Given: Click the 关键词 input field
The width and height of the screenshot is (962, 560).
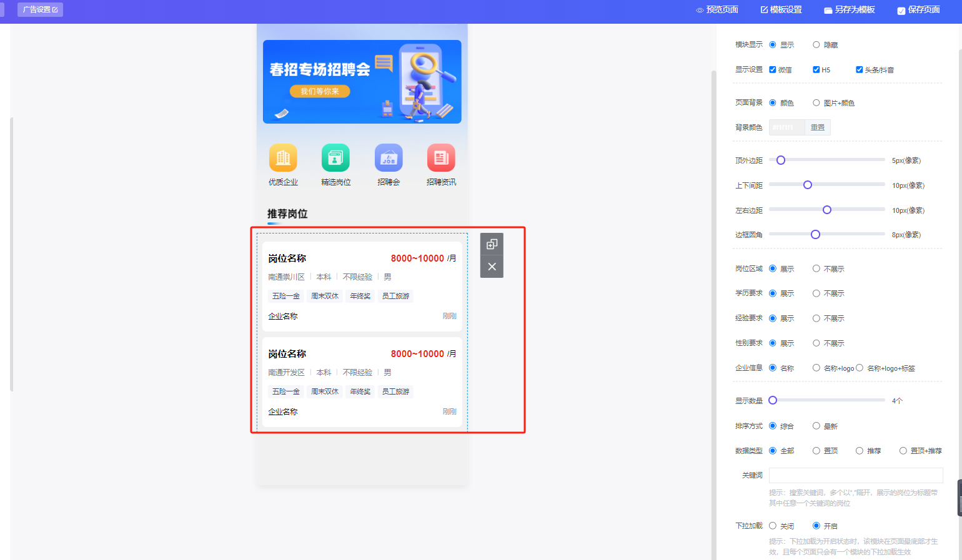Looking at the screenshot, I should [x=855, y=475].
